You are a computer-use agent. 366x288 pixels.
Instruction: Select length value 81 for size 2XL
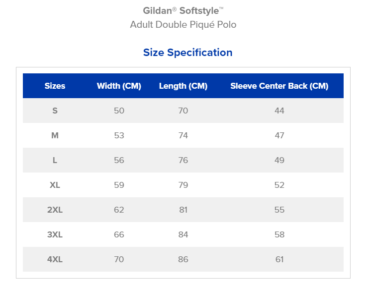(183, 210)
